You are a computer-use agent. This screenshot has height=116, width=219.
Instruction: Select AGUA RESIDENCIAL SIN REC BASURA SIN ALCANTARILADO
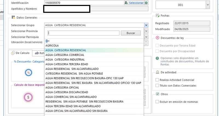click(94, 83)
